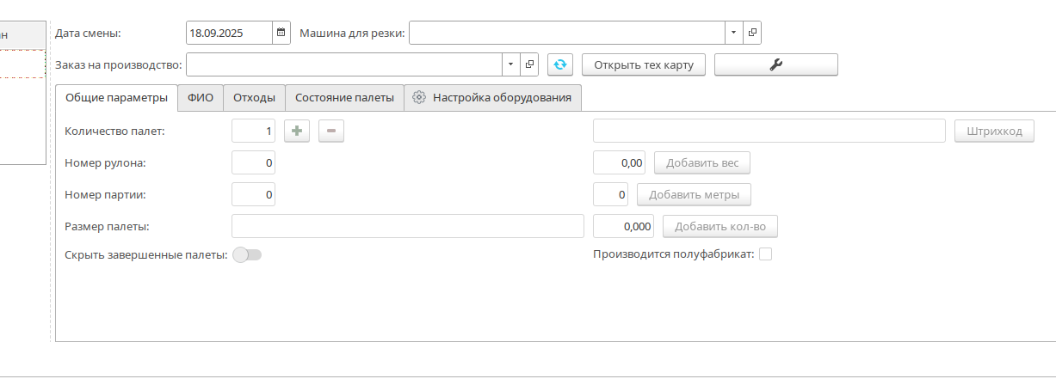This screenshot has width=1056, height=379.
Task: Click the blue refresh arrows button
Action: [x=560, y=64]
